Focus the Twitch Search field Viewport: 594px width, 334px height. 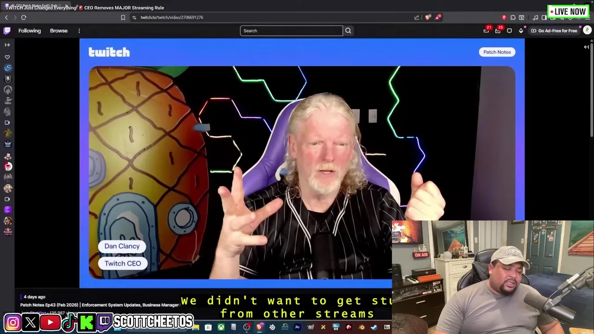click(291, 31)
